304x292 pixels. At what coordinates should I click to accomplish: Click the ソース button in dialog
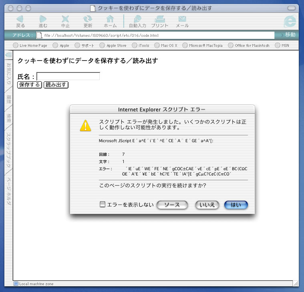[x=172, y=205]
